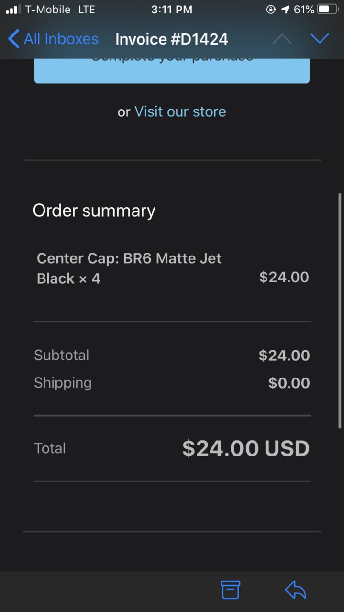This screenshot has height=612, width=344.
Task: Tap the location arrow status icon
Action: [x=285, y=10]
